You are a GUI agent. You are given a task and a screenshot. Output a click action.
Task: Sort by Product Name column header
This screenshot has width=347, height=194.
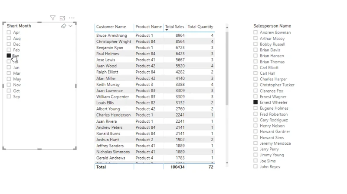(x=148, y=27)
